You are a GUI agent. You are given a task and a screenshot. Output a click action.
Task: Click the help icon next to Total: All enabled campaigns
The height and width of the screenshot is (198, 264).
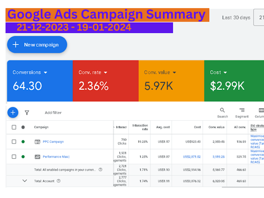[x=100, y=170]
